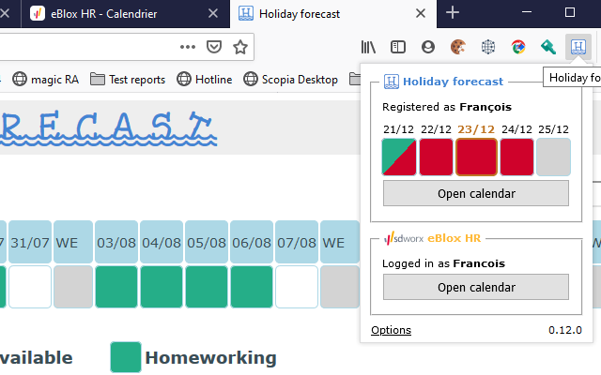Toggle the sidebar view icon
The image size is (601, 375).
[x=398, y=47]
